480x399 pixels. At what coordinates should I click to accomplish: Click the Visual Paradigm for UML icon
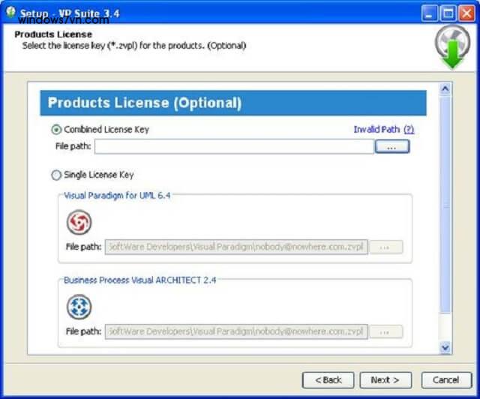coord(79,222)
